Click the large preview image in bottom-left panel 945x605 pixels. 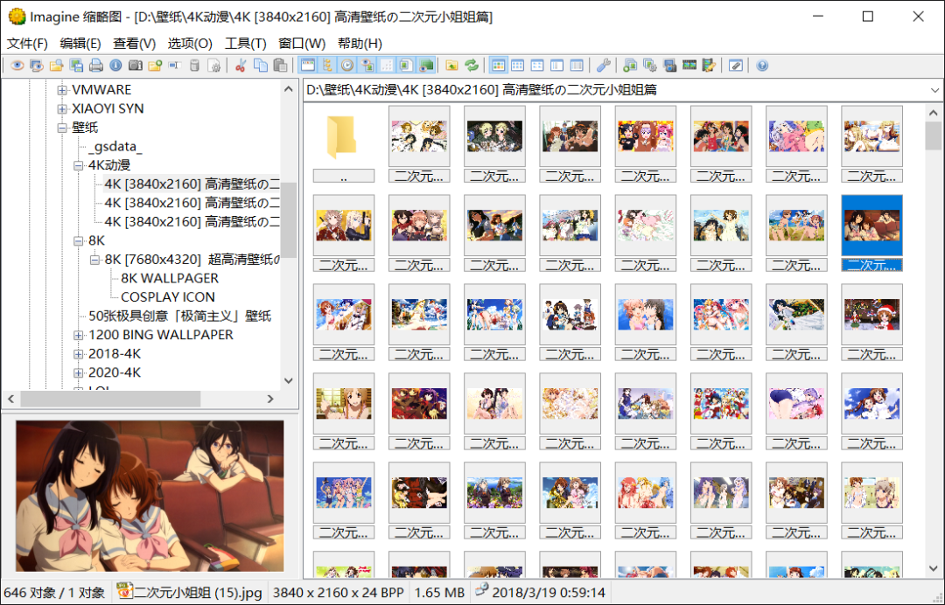tap(150, 496)
